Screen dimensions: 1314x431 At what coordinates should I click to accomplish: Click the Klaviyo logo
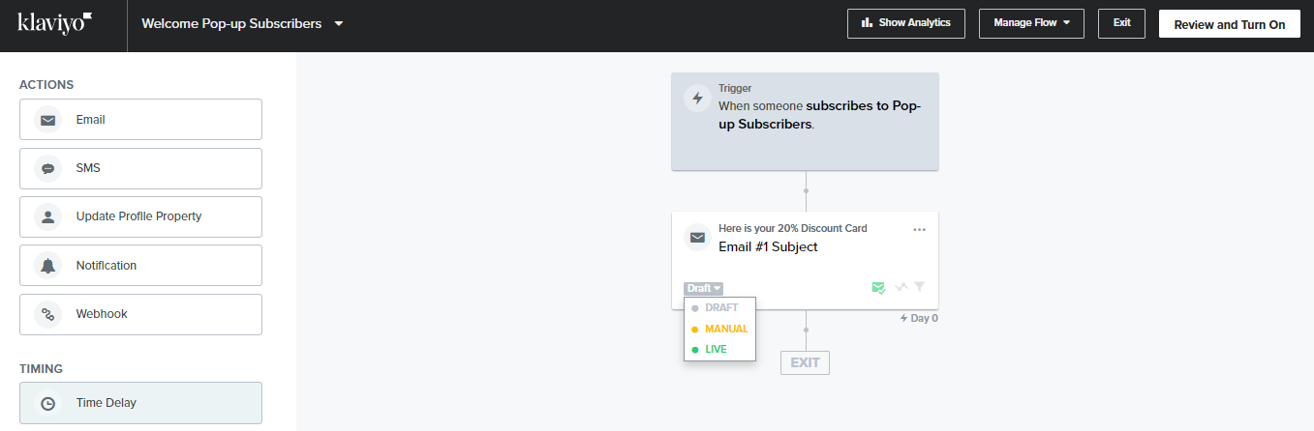(55, 23)
